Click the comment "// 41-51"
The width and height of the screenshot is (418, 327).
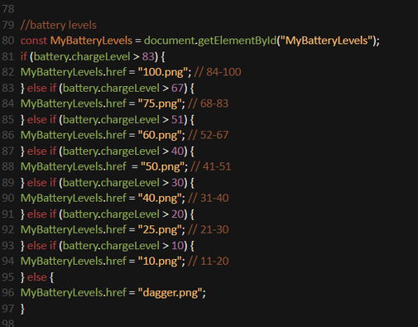point(211,166)
